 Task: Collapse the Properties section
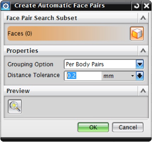143,51
